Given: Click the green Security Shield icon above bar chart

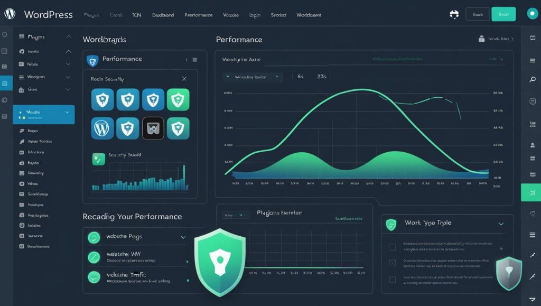Looking at the screenshot, I should (x=99, y=159).
